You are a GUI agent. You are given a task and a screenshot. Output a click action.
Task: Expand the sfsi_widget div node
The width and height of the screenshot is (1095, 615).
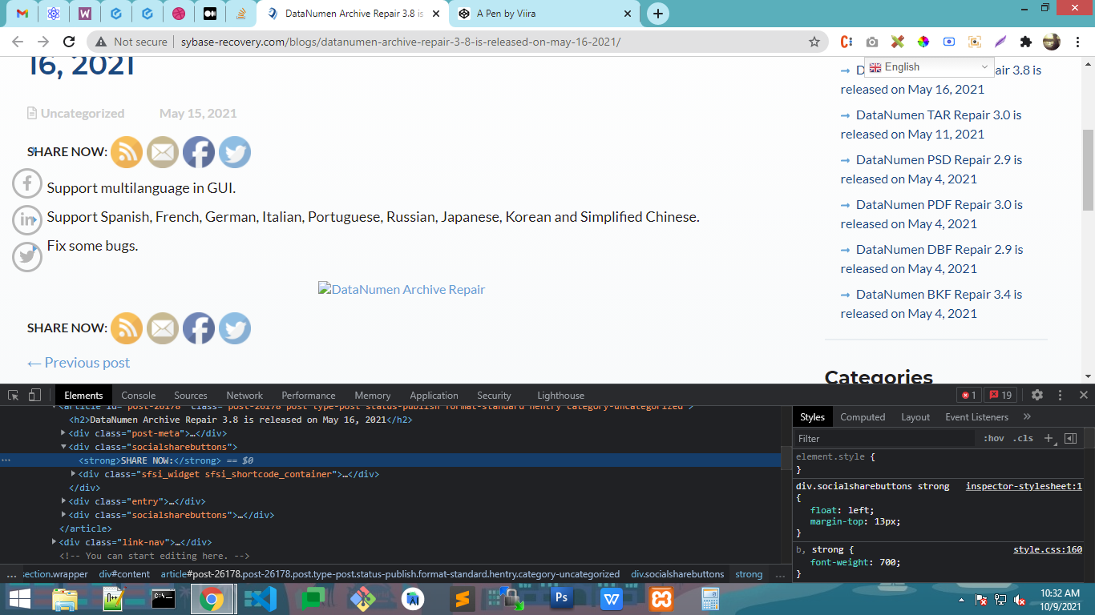pyautogui.click(x=74, y=474)
